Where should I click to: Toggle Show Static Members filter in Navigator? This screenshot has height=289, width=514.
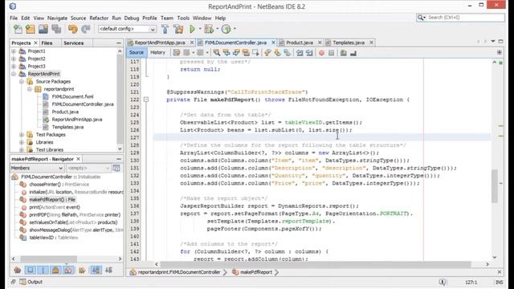(x=43, y=270)
